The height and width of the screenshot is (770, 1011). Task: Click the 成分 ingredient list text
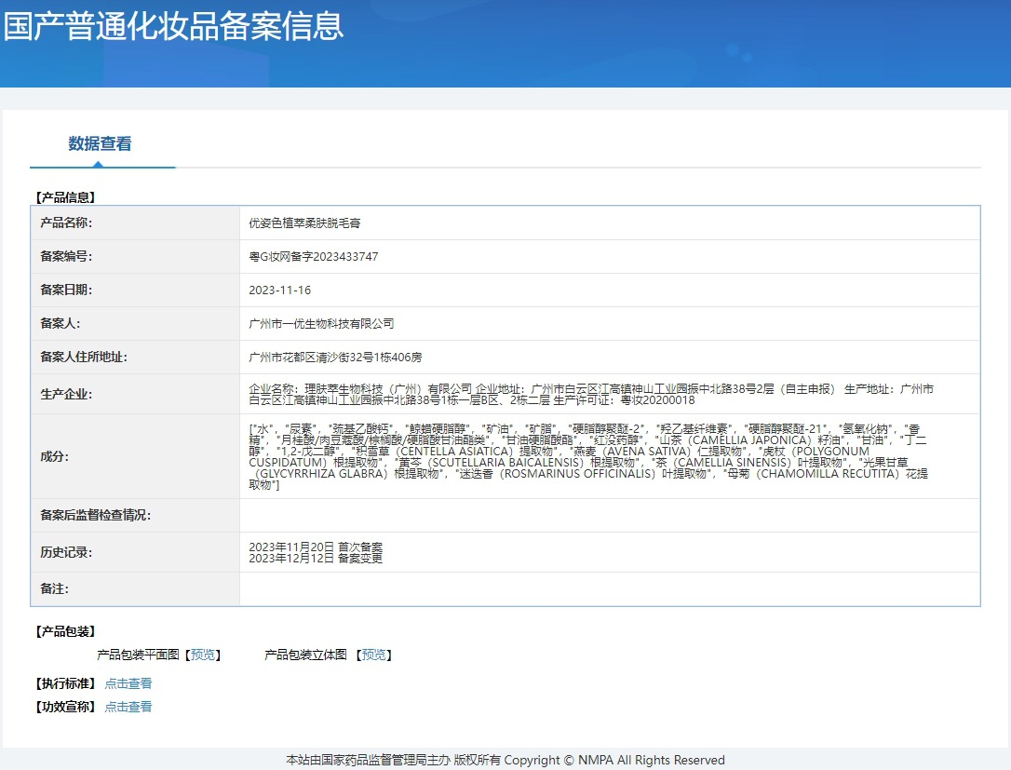[x=588, y=456]
